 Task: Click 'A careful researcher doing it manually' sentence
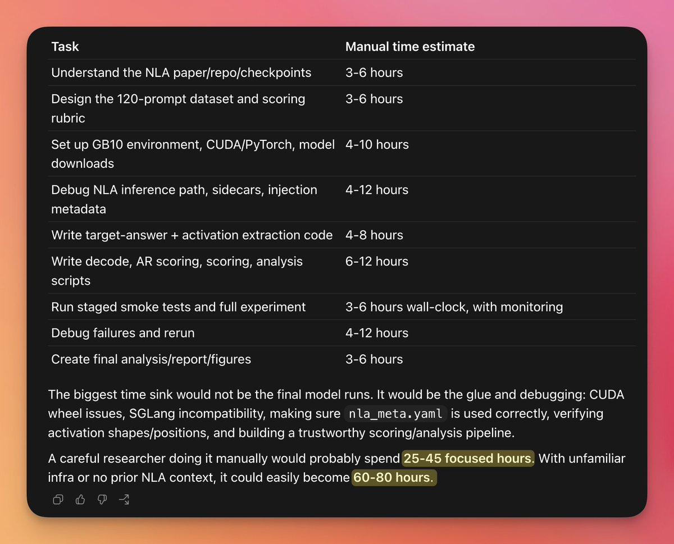click(336, 468)
